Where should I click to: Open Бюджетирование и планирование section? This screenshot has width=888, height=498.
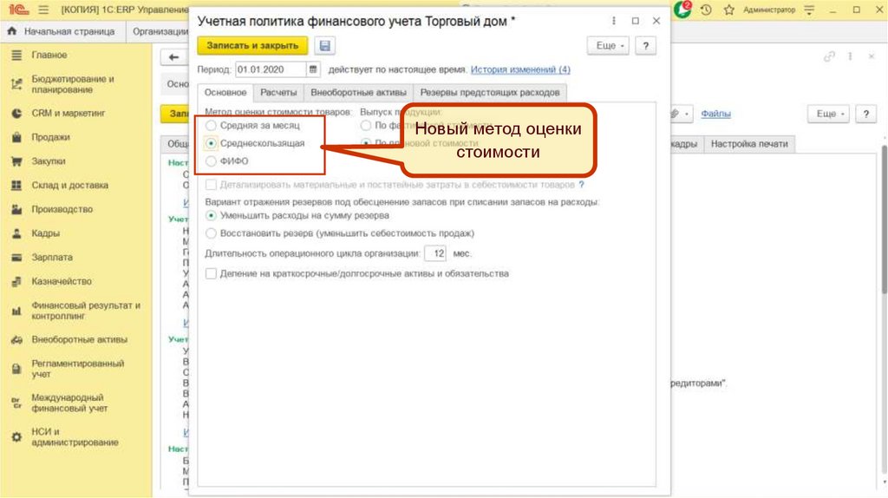[73, 84]
